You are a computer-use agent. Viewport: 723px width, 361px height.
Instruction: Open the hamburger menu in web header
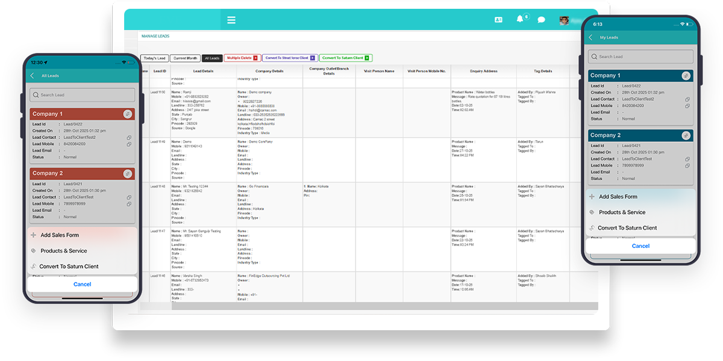click(x=231, y=20)
